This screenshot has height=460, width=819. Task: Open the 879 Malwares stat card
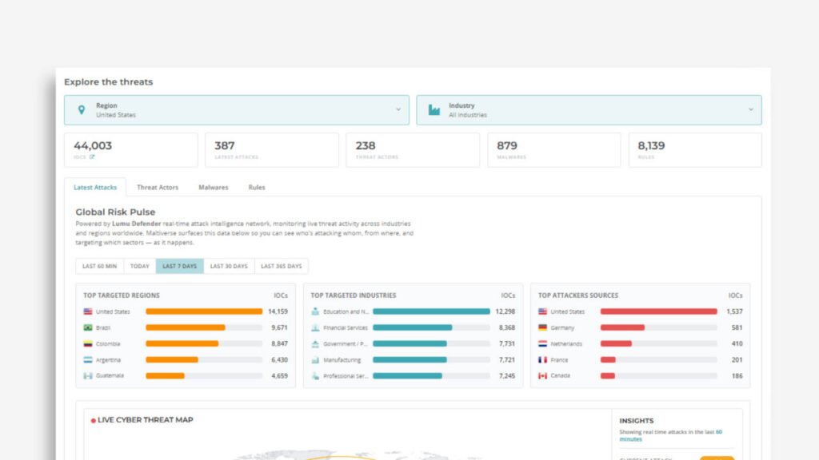(554, 150)
